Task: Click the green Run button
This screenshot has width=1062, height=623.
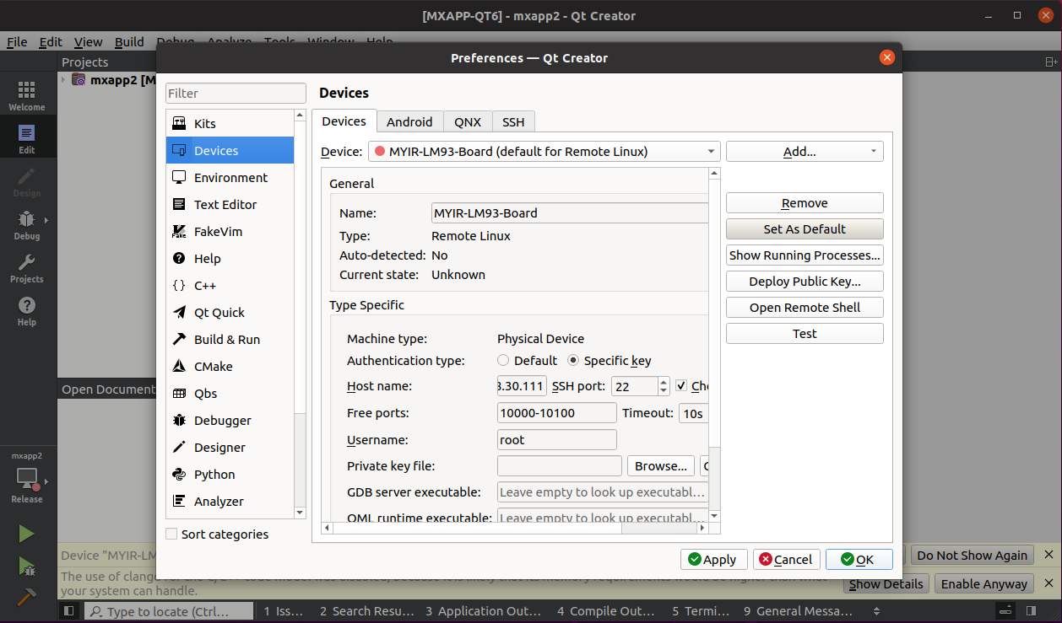Action: [26, 534]
